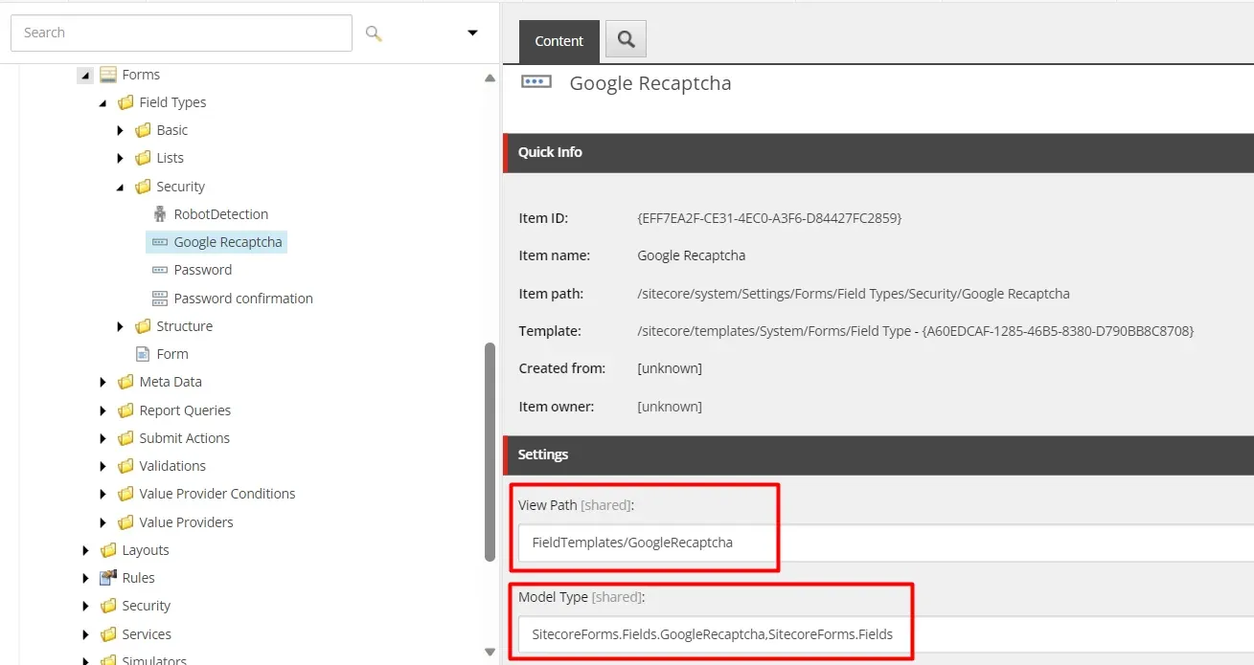Click the Lists folder icon
This screenshot has height=665, width=1254.
[x=143, y=158]
